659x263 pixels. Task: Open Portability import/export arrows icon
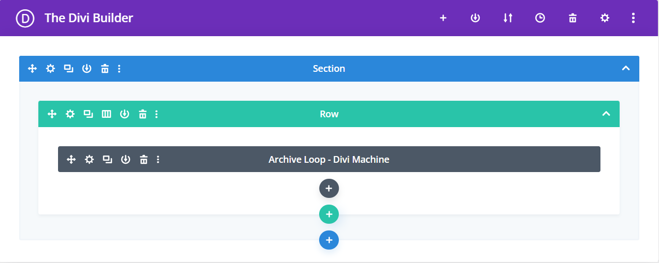click(508, 18)
